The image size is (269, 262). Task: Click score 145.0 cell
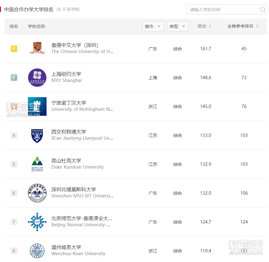pyautogui.click(x=205, y=106)
